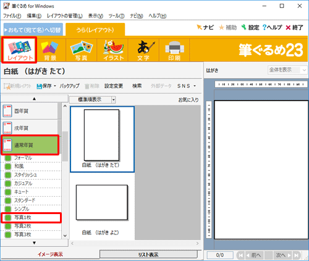Click the 保存 save icon
The height and width of the screenshot is (261, 309).
coord(39,86)
